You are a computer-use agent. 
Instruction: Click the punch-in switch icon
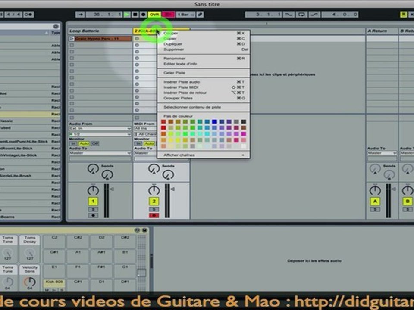click(x=289, y=15)
